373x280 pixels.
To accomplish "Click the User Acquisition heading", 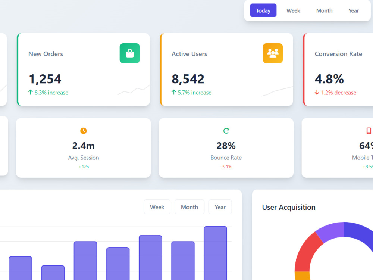I will 289,207.
